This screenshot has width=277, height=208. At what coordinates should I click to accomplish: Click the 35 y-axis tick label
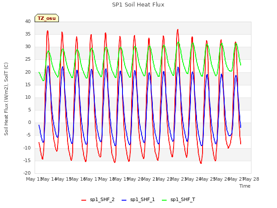28,34
